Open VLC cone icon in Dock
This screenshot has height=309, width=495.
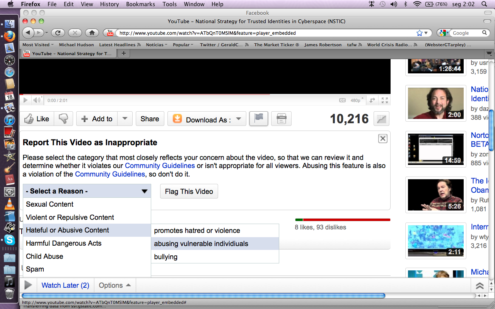point(10,204)
